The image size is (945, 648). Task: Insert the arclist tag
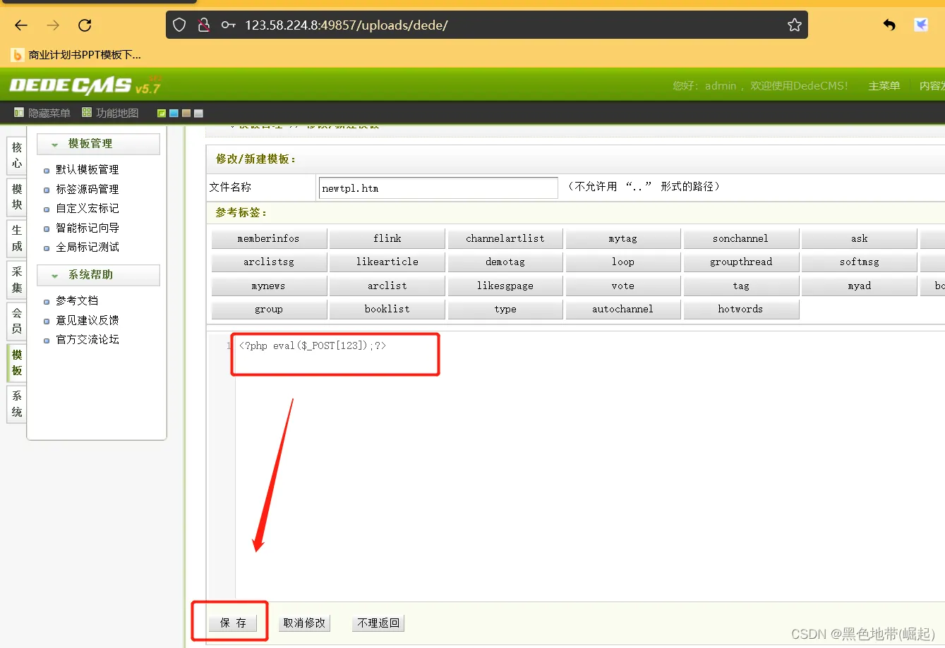pyautogui.click(x=387, y=286)
